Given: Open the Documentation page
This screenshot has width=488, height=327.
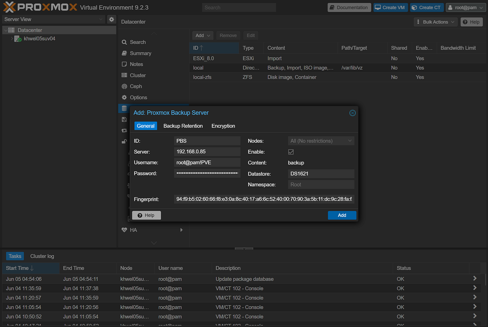Looking at the screenshot, I should (x=349, y=8).
